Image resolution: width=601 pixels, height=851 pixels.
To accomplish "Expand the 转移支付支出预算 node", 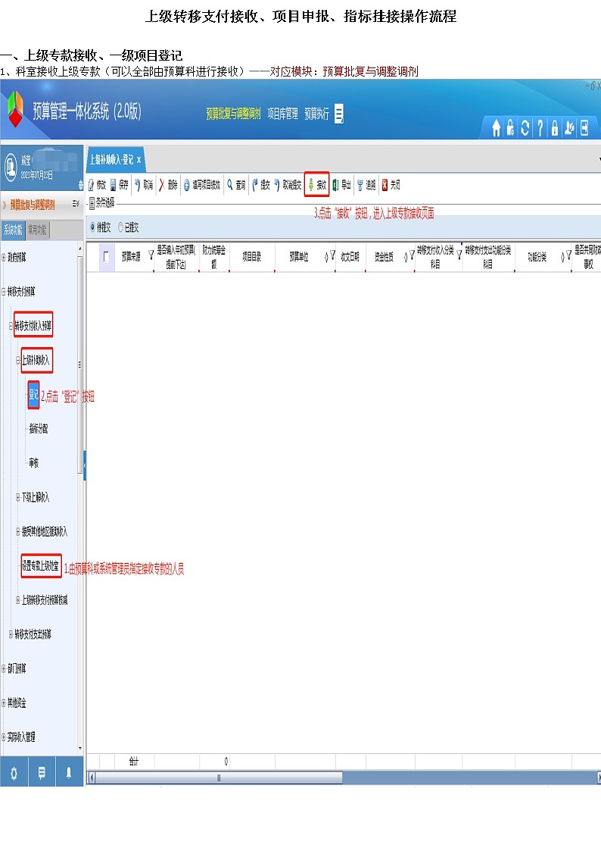I will (11, 634).
